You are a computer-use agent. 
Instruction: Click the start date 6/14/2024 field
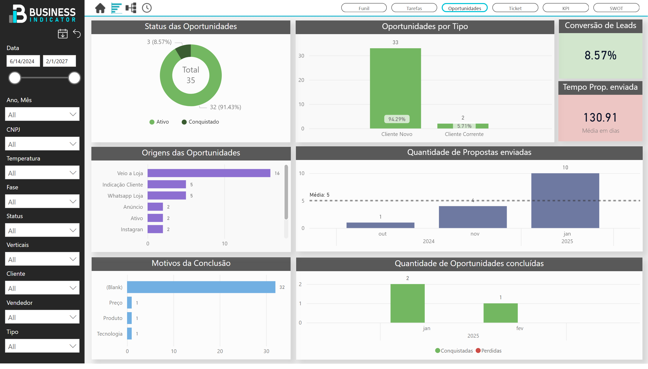(23, 61)
